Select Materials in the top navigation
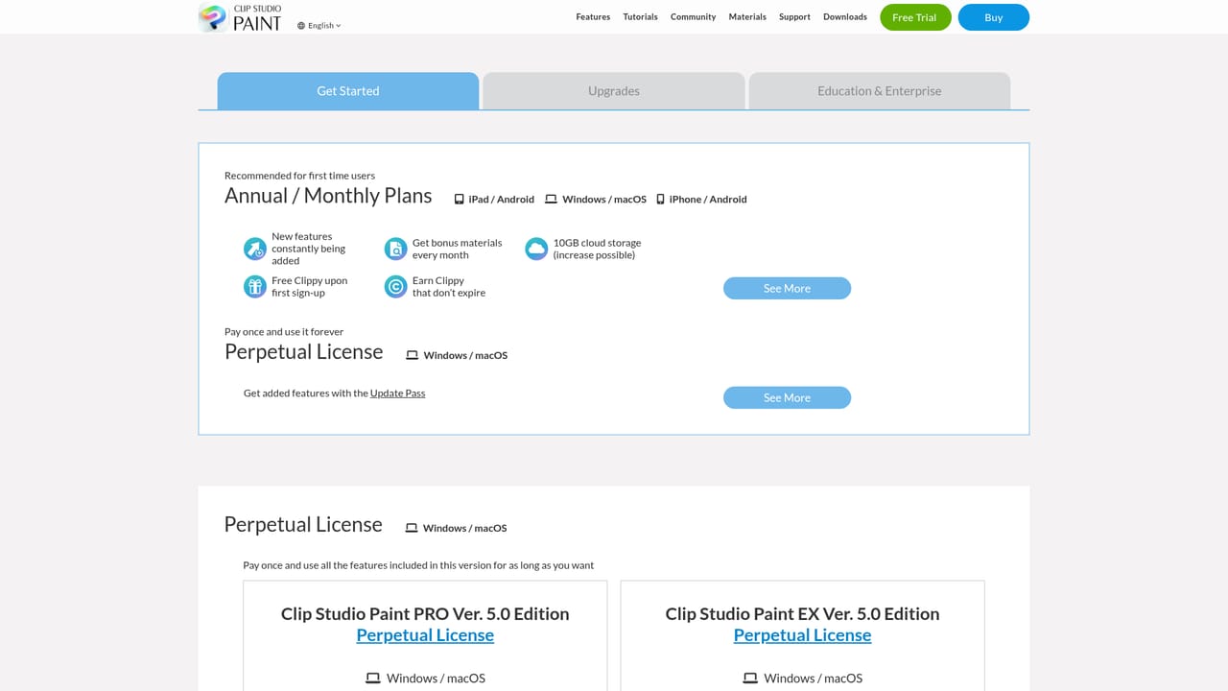This screenshot has height=691, width=1228. (747, 17)
